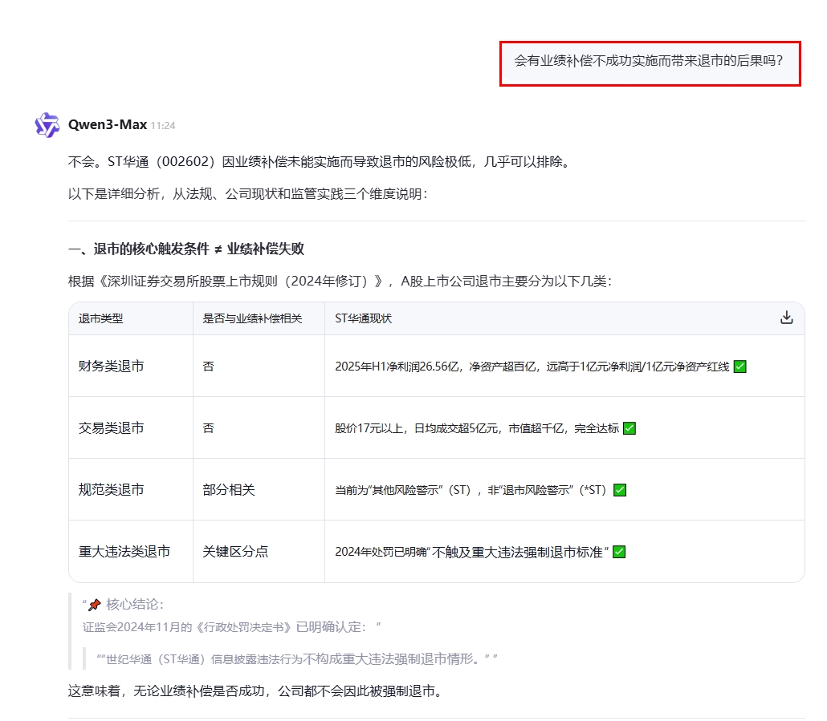Click the 关键区分点 cell
This screenshot has width=827, height=721.
tap(259, 552)
